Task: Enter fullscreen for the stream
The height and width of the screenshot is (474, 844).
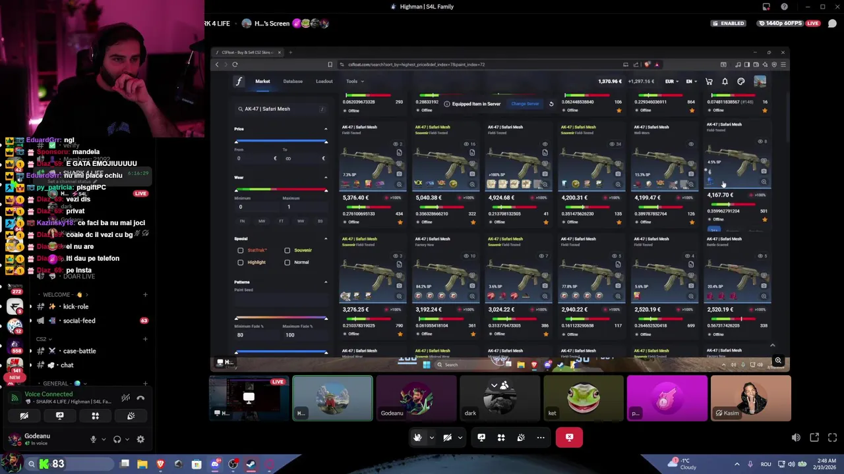Action: pos(832,437)
